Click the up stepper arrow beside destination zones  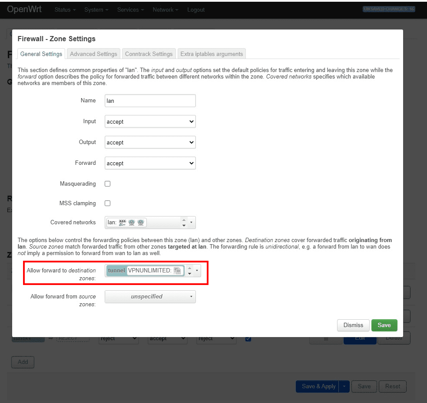click(189, 268)
